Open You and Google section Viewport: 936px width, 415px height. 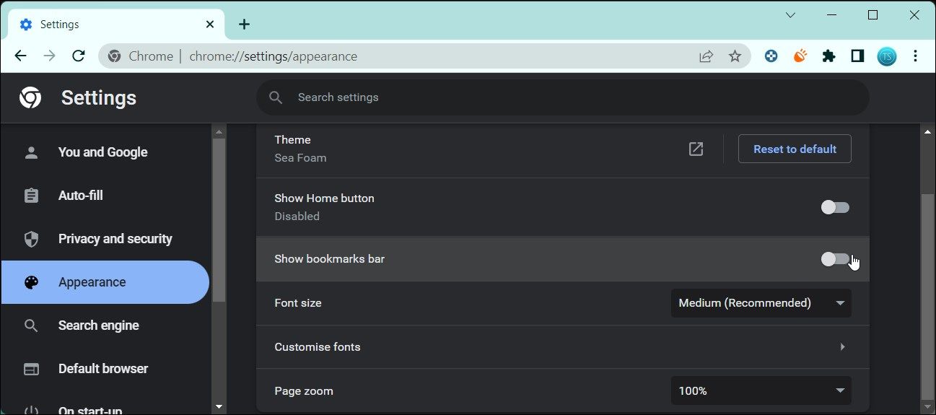(105, 152)
